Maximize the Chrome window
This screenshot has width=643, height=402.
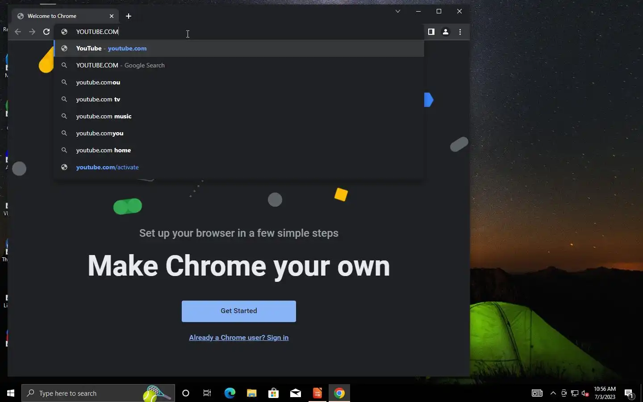[439, 11]
